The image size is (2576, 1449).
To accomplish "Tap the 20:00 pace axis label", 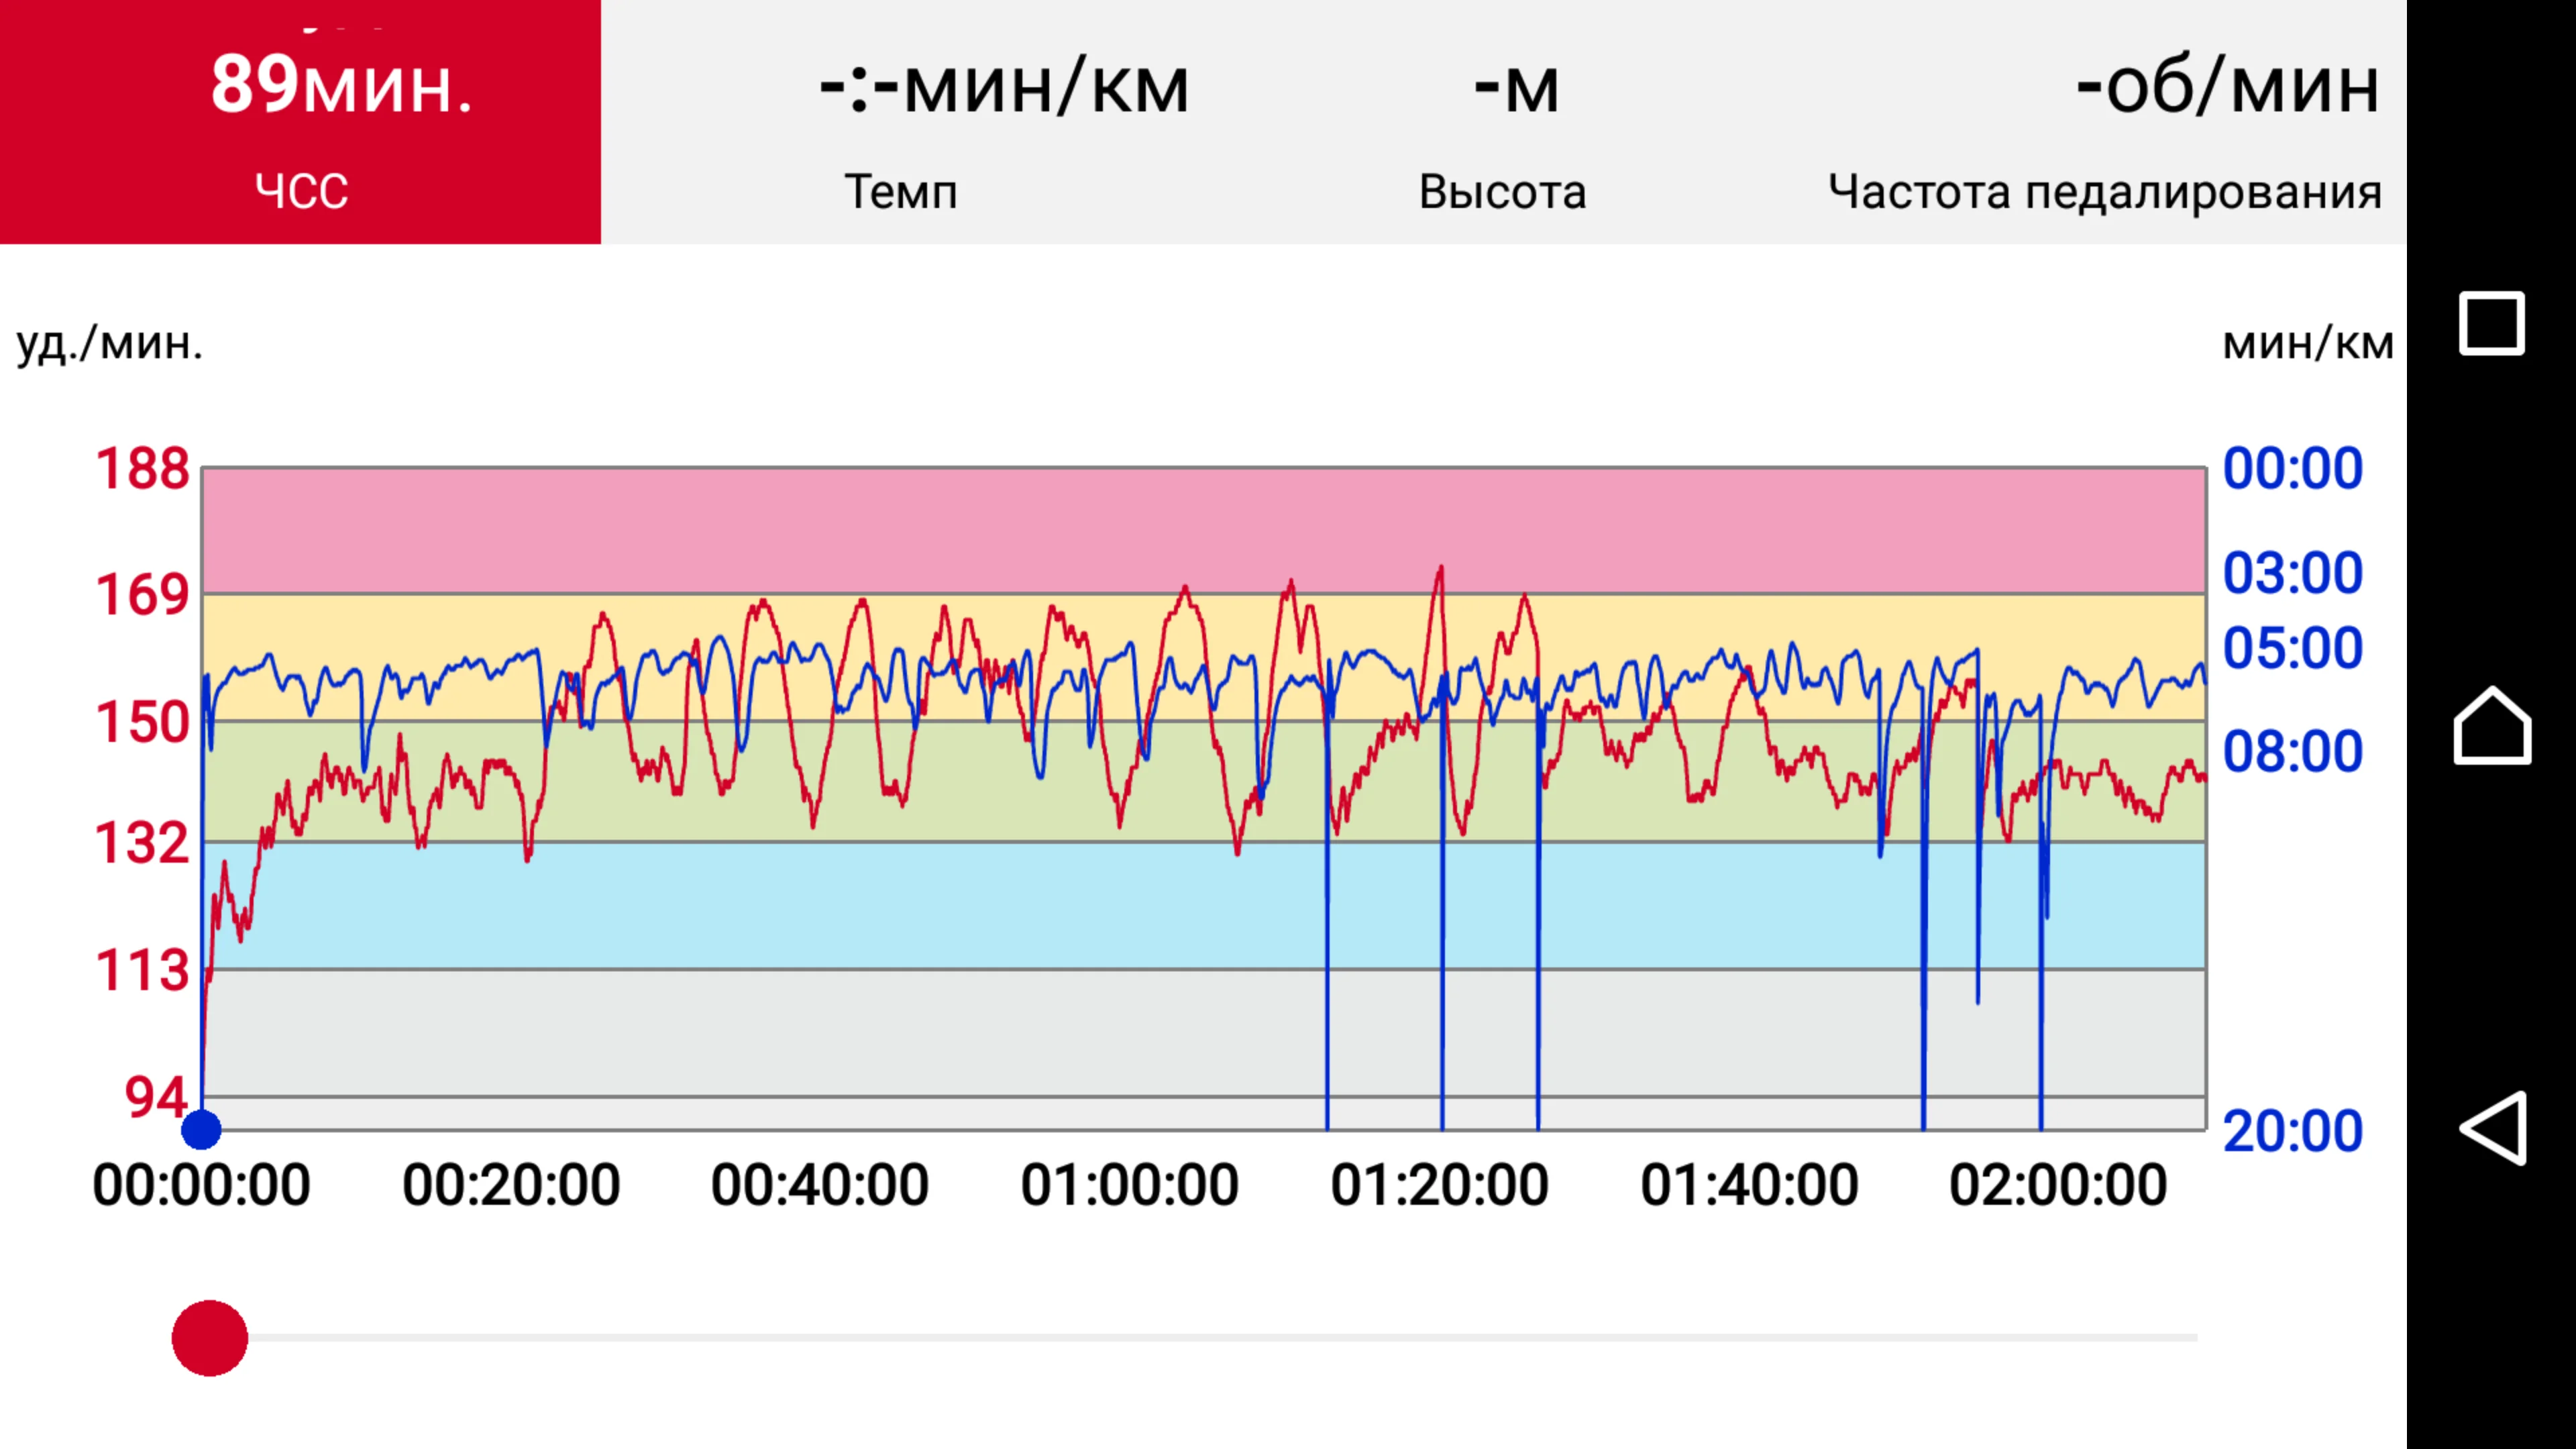I will click(x=2292, y=1132).
